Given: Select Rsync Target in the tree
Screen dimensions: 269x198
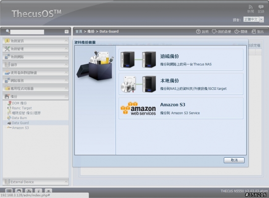Looking at the screenshot, I should click(22, 108).
